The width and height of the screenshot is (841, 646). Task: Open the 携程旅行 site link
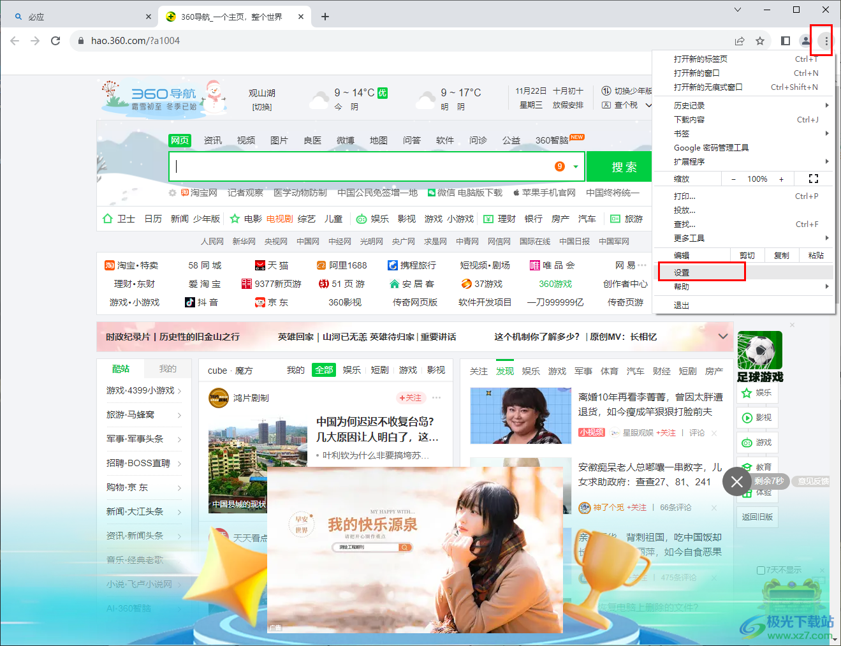coord(412,265)
